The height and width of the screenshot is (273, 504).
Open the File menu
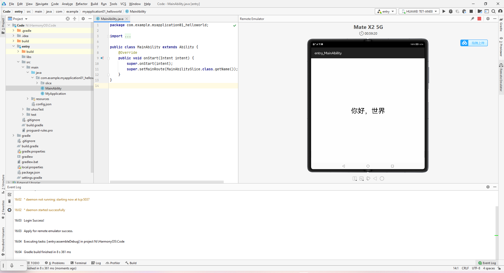point(12,4)
